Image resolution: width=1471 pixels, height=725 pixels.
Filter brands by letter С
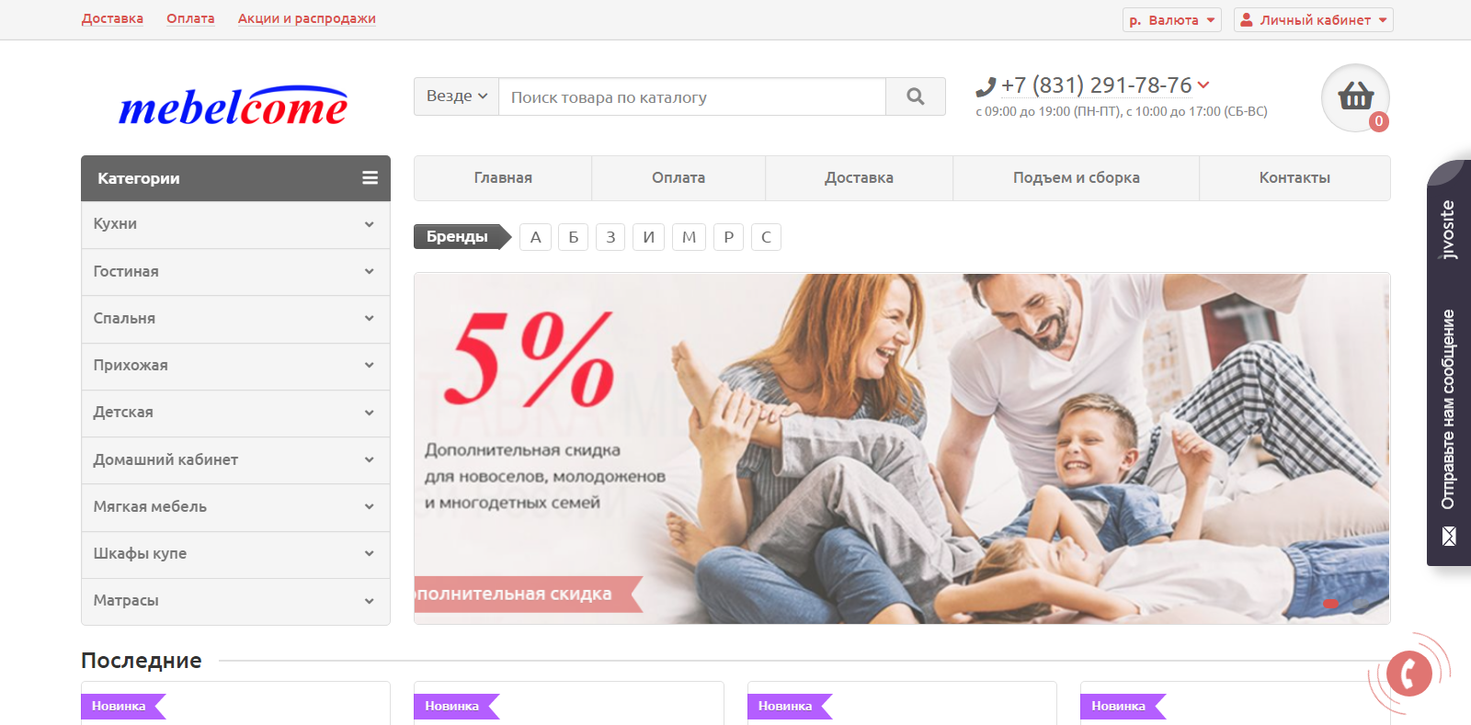(x=766, y=237)
